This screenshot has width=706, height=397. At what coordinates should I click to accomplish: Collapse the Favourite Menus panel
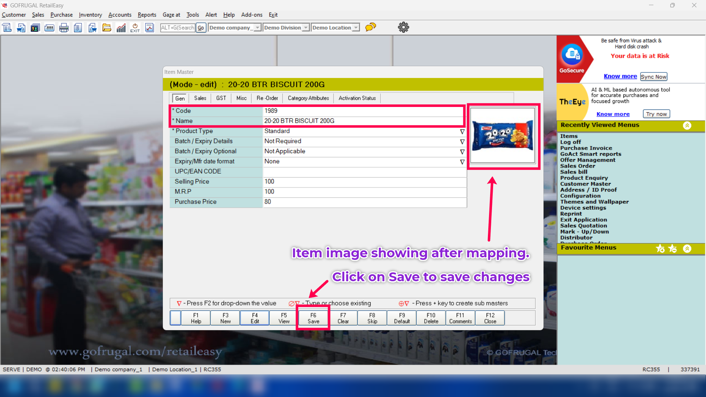pos(687,248)
